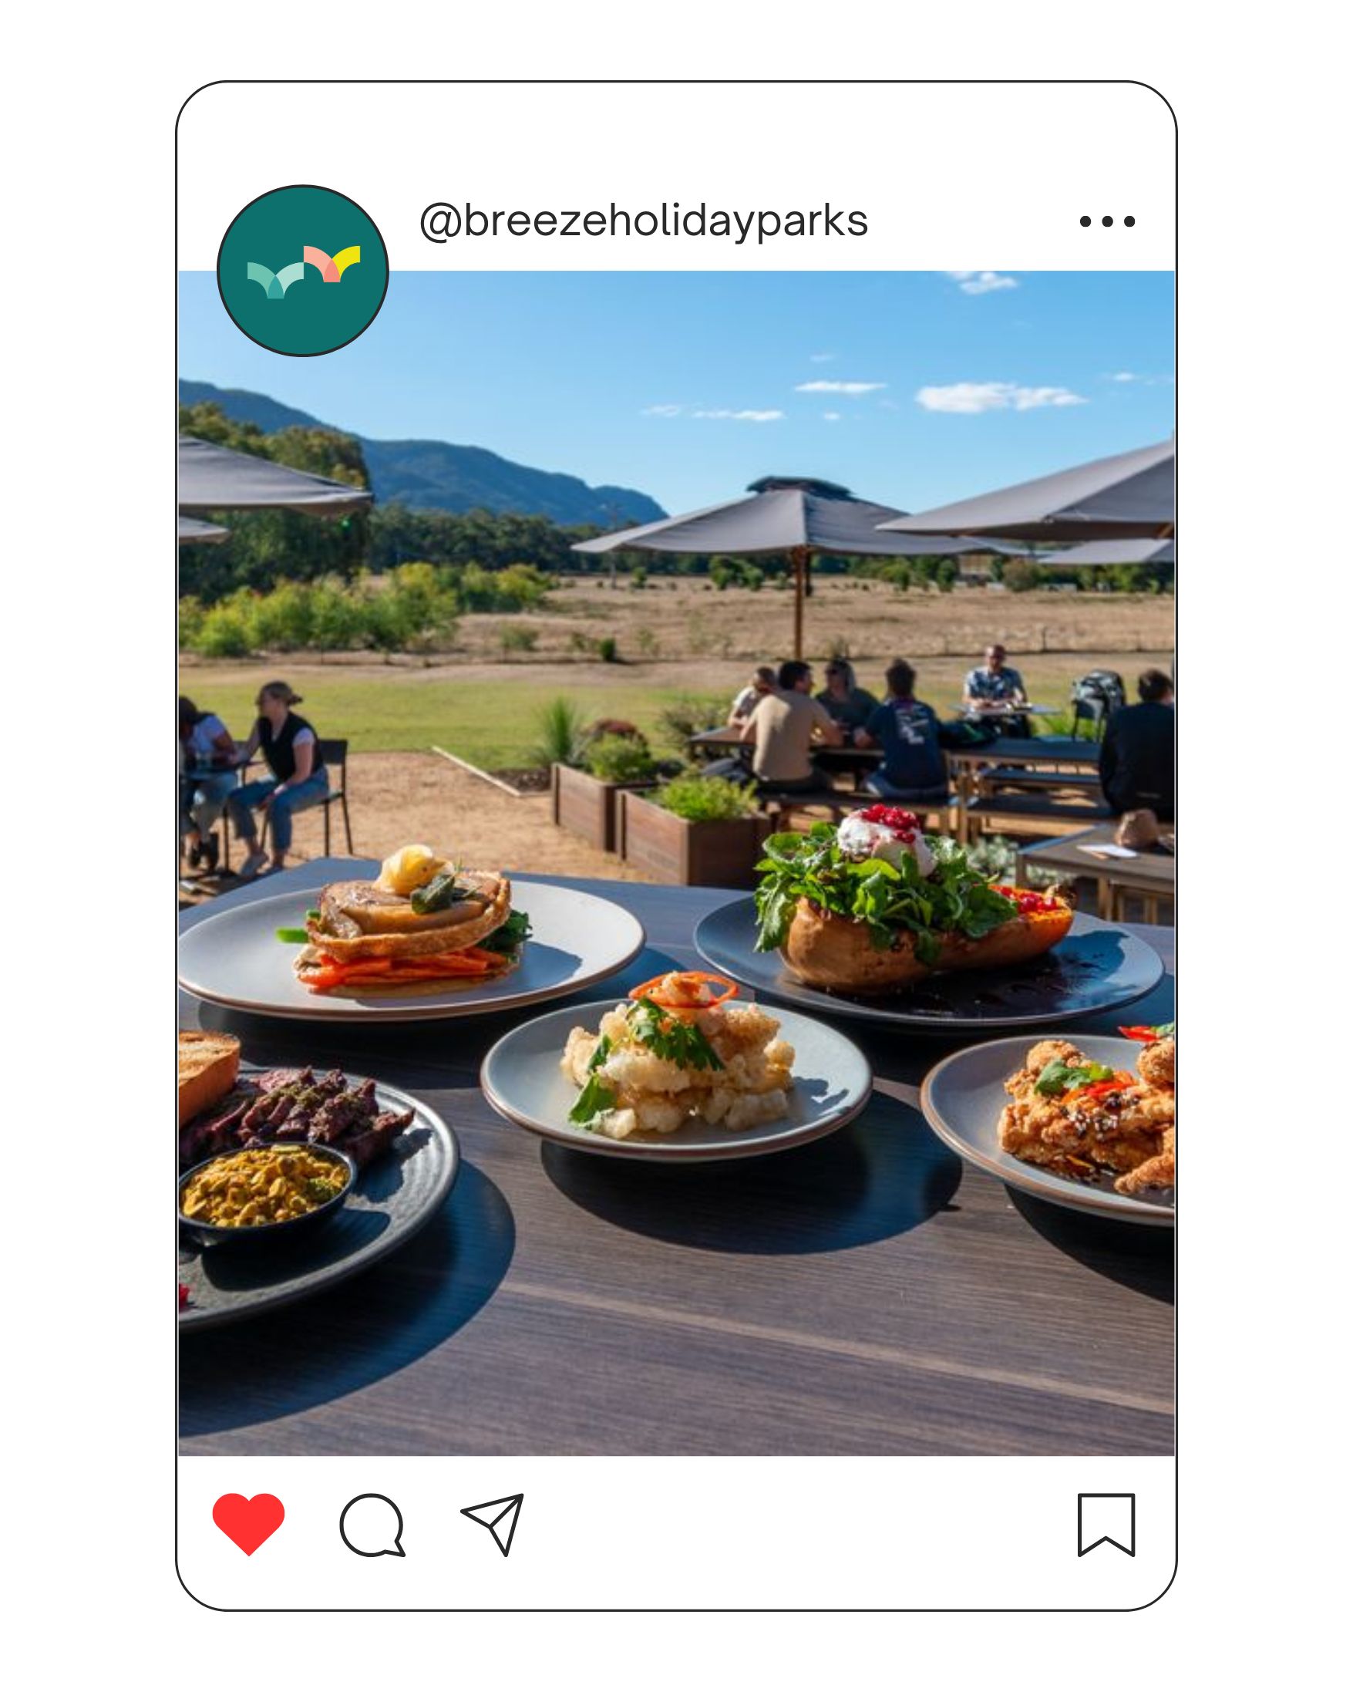Screen dimensions: 1353x1692
Task: Open the Breeze Holiday Parks profile avatar
Action: tap(303, 271)
